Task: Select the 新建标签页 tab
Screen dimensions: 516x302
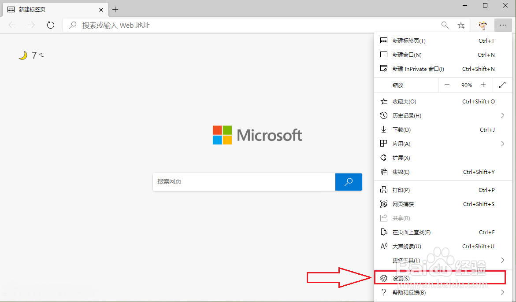Action: coord(55,10)
